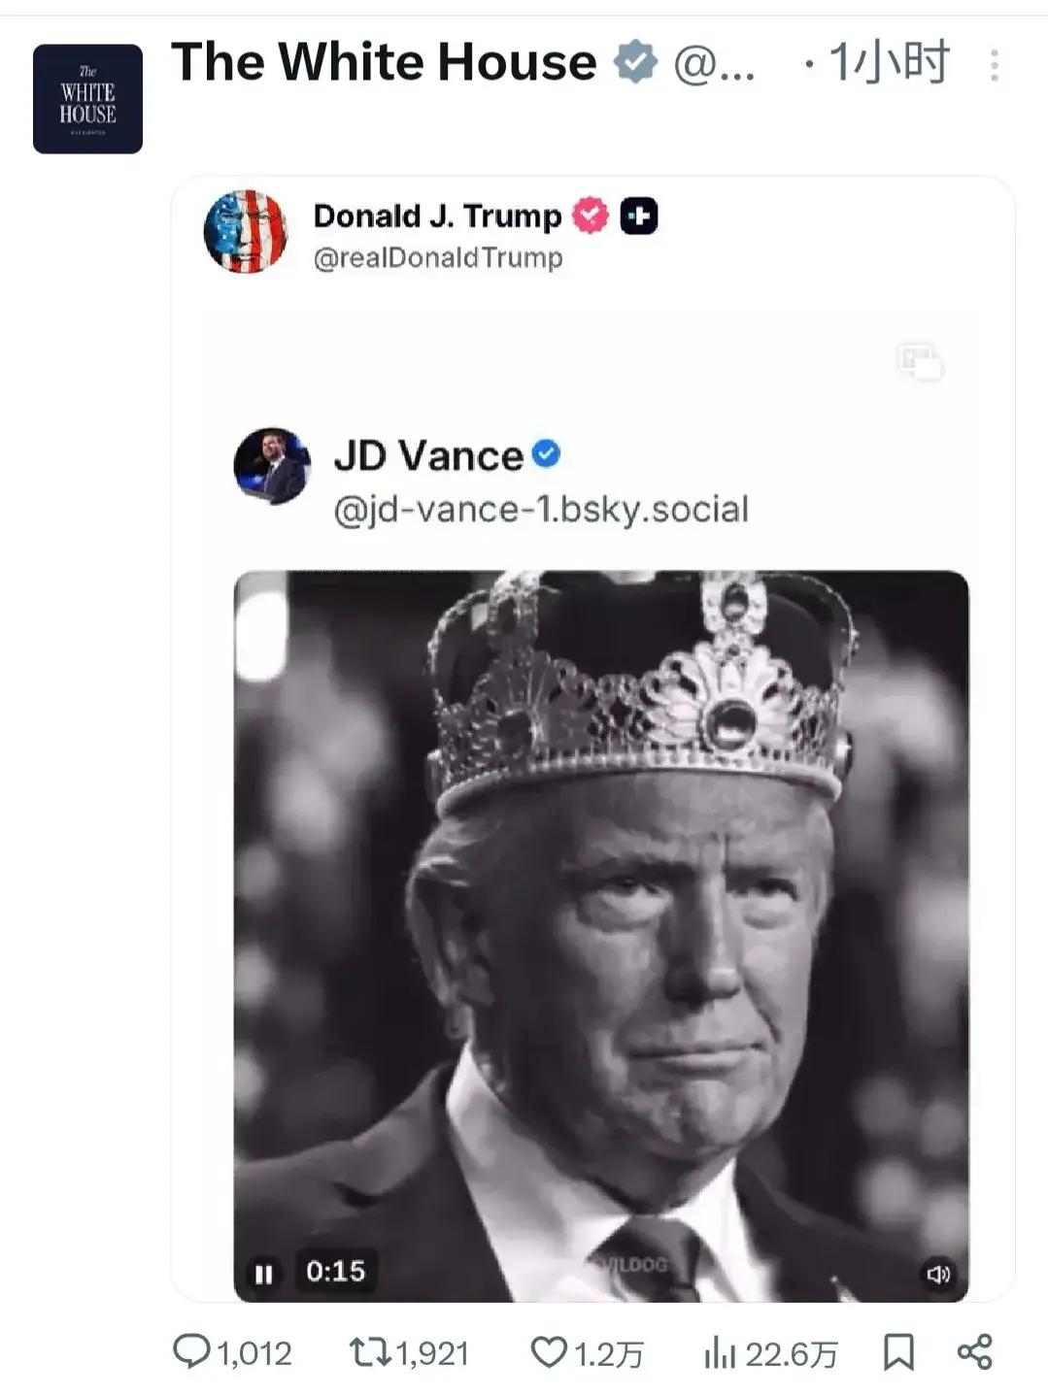Image resolution: width=1048 pixels, height=1396 pixels.
Task: Tap The White House profile avatar
Action: point(87,99)
